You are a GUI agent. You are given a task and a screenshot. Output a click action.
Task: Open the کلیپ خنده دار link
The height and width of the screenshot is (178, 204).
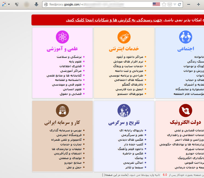click(133, 144)
